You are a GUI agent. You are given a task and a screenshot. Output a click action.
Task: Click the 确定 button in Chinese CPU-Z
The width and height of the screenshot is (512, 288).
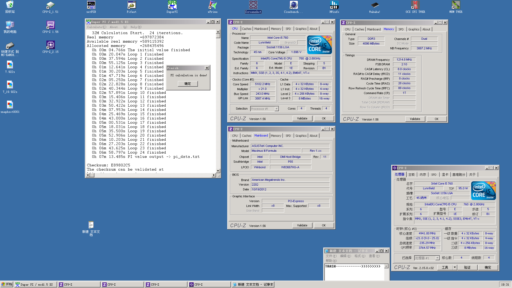click(x=488, y=267)
